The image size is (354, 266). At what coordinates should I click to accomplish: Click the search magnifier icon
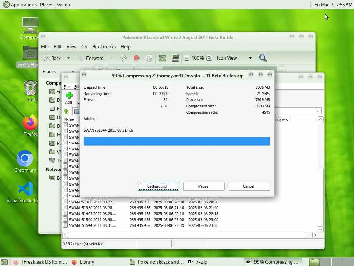click(x=263, y=58)
